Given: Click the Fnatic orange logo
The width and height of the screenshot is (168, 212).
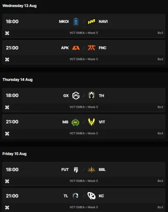Looking at the screenshot, I should coord(91,48).
